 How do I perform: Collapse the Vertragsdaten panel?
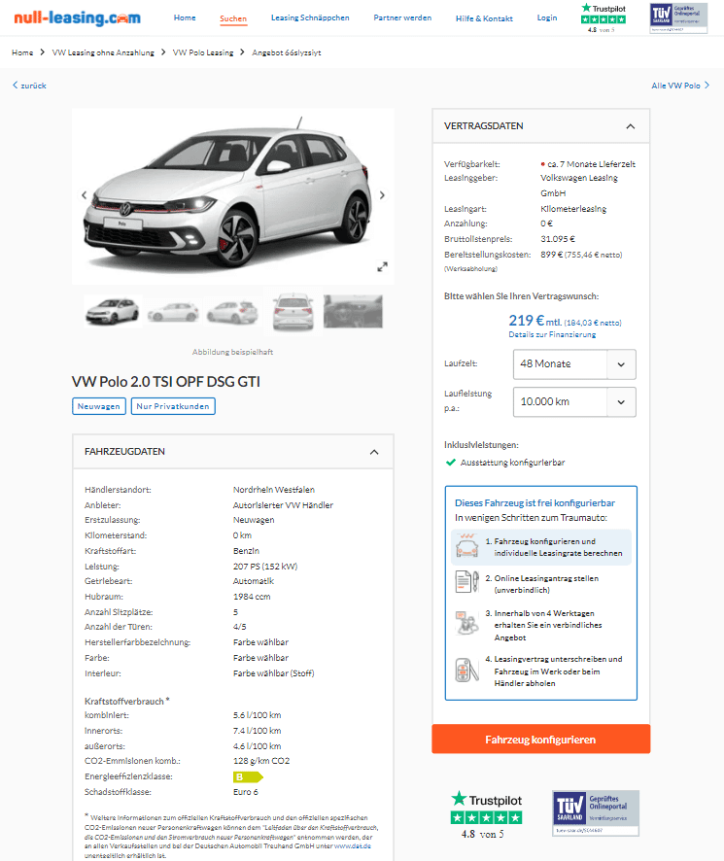[x=631, y=126]
